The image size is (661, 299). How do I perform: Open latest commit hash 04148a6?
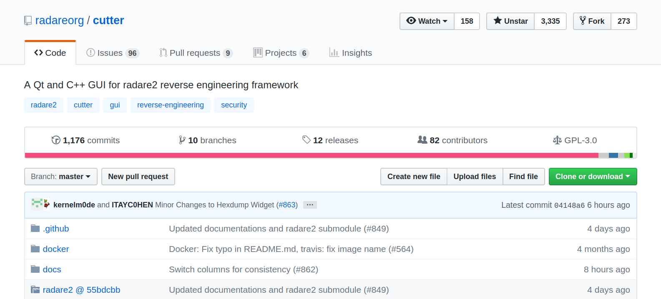(x=569, y=205)
